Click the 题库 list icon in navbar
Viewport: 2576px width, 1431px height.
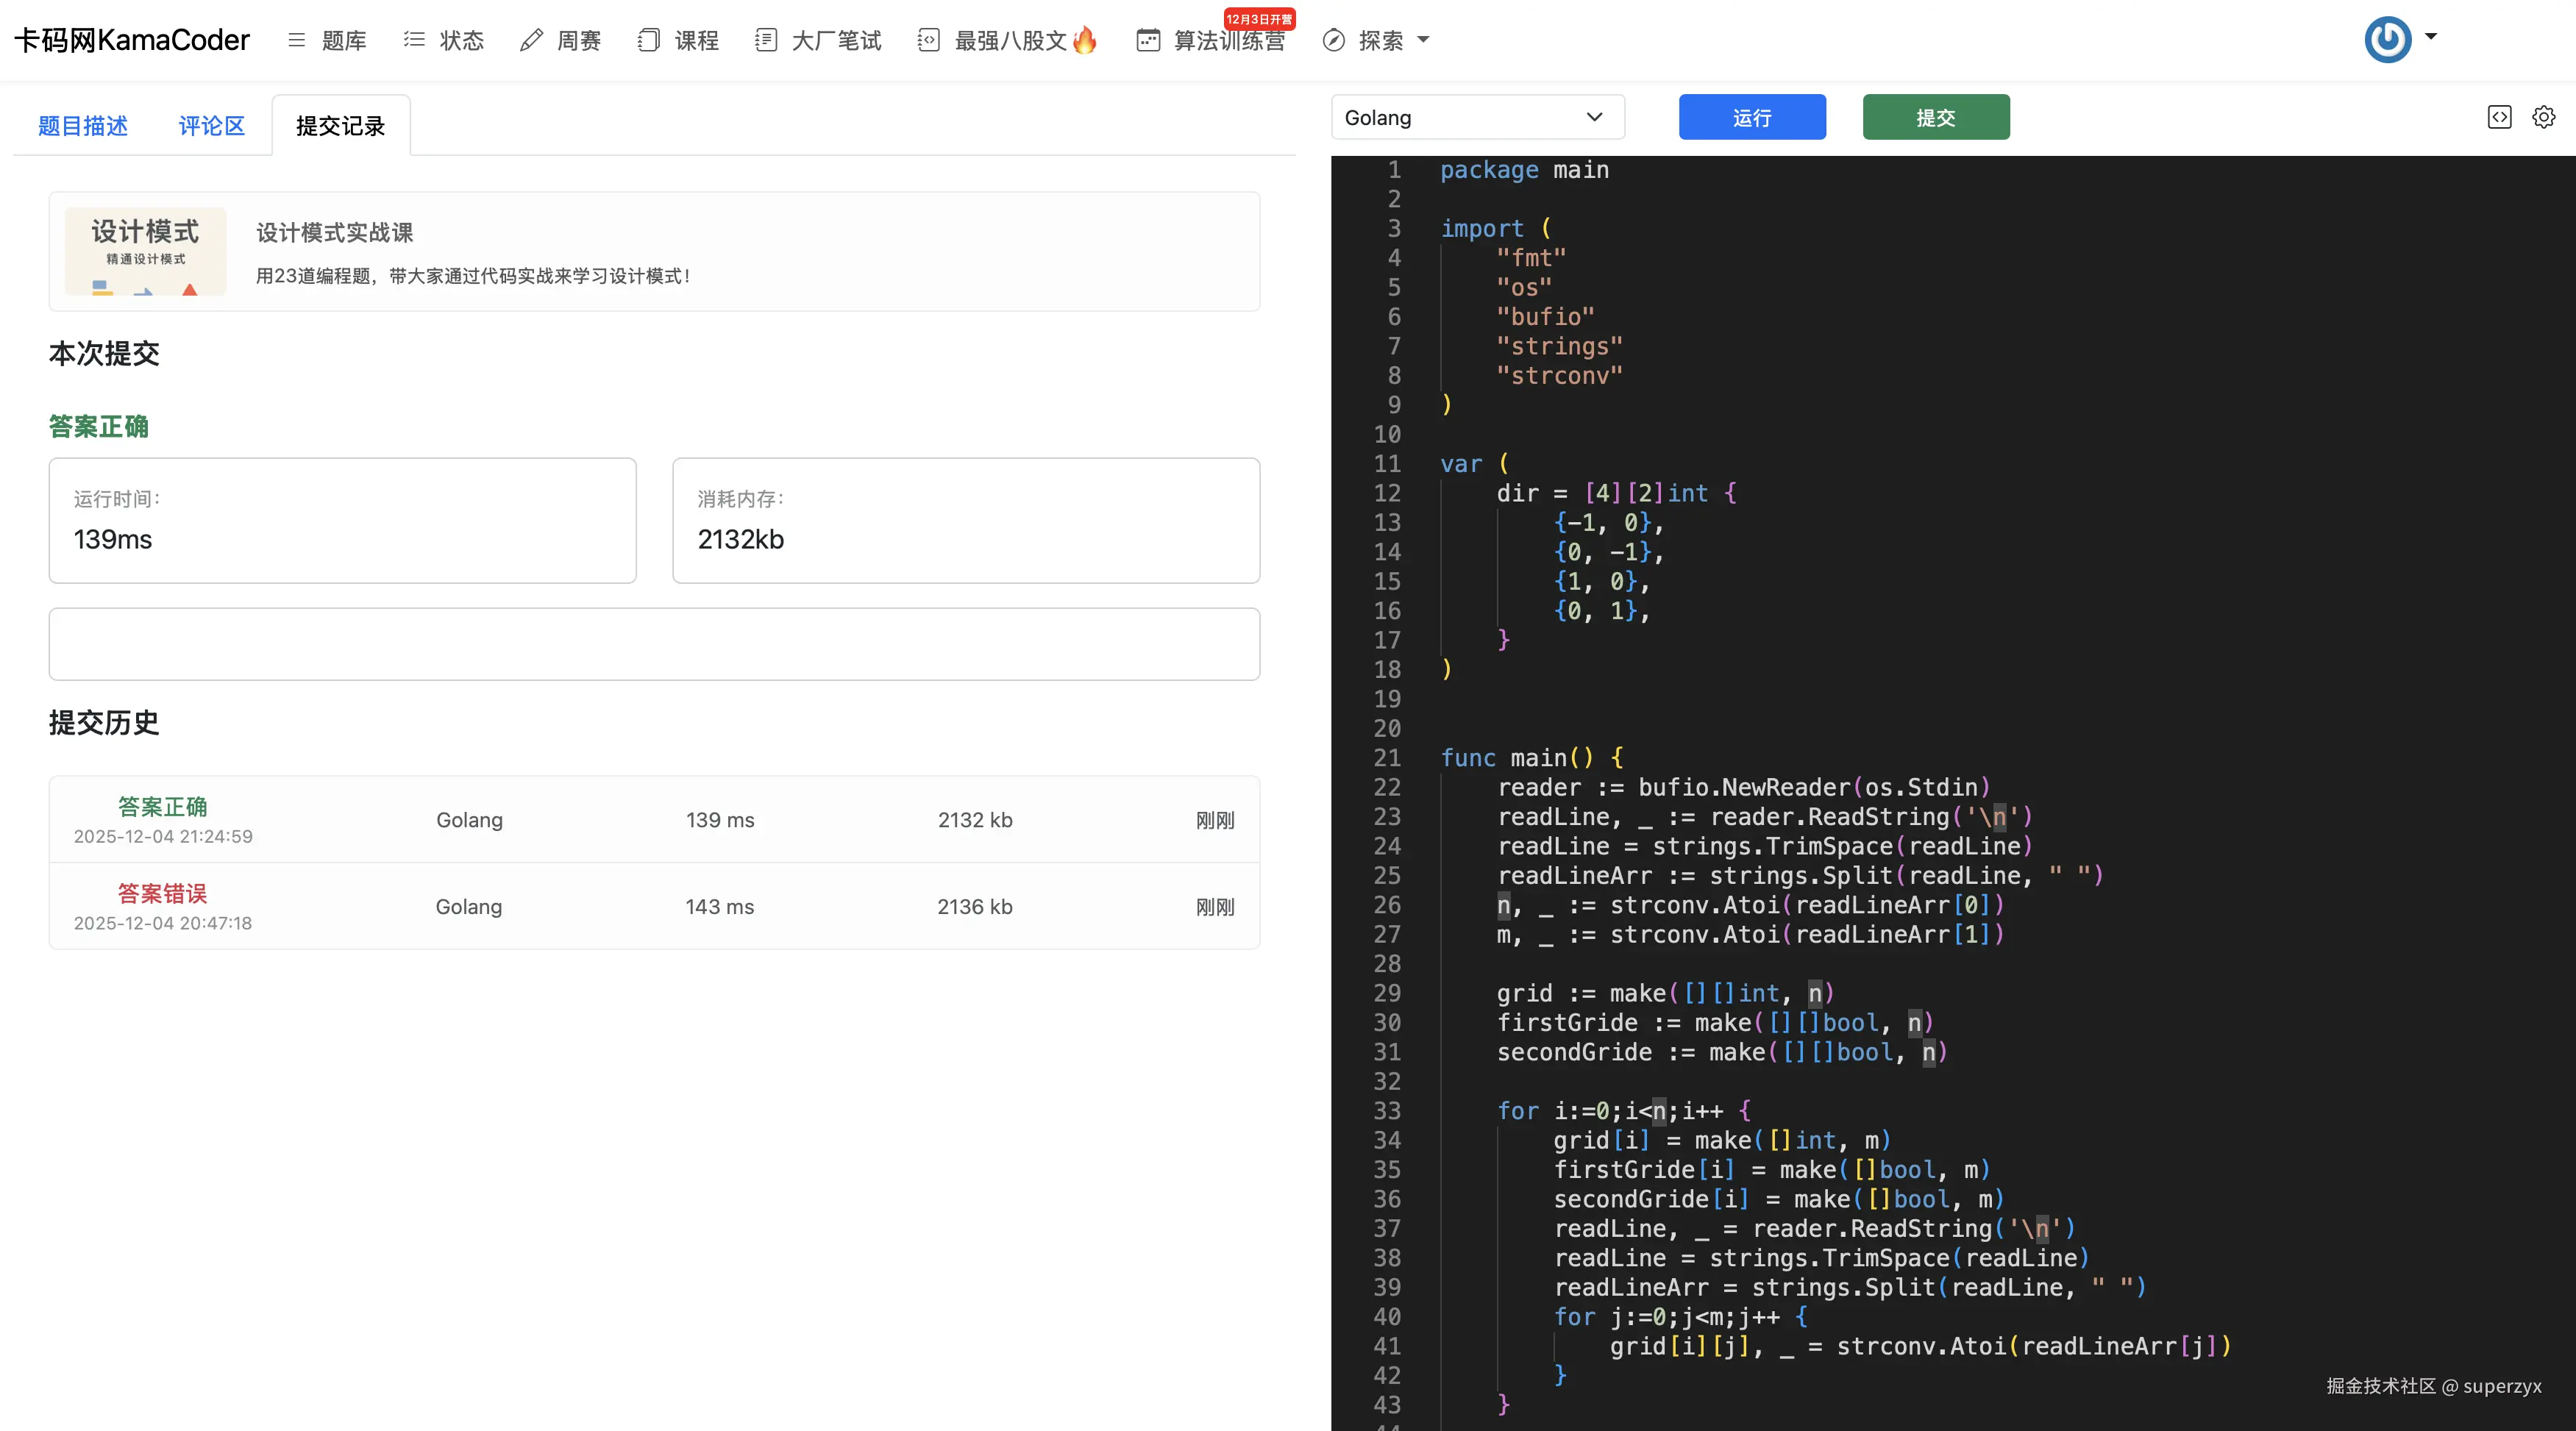click(x=296, y=40)
